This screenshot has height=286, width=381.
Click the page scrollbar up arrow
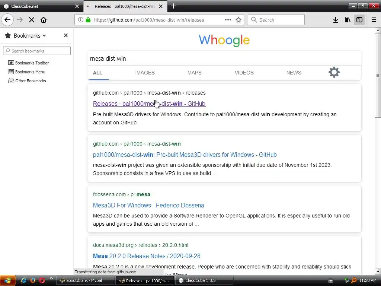tap(378, 31)
